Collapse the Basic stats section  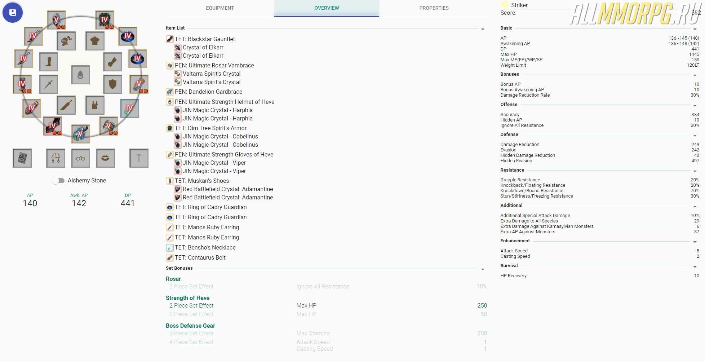(x=695, y=29)
